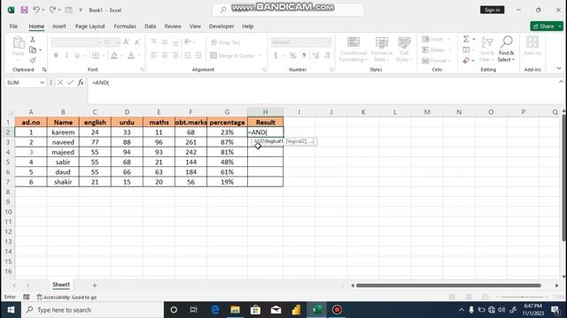Toggle Italic formatting

click(x=66, y=56)
